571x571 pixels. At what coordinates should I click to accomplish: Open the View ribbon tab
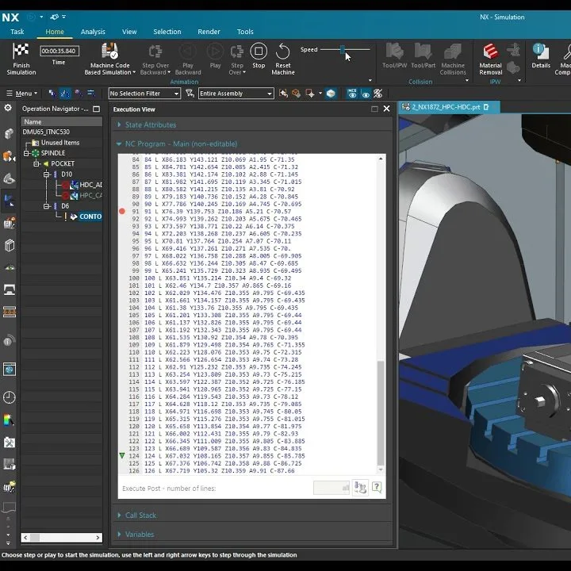[129, 32]
